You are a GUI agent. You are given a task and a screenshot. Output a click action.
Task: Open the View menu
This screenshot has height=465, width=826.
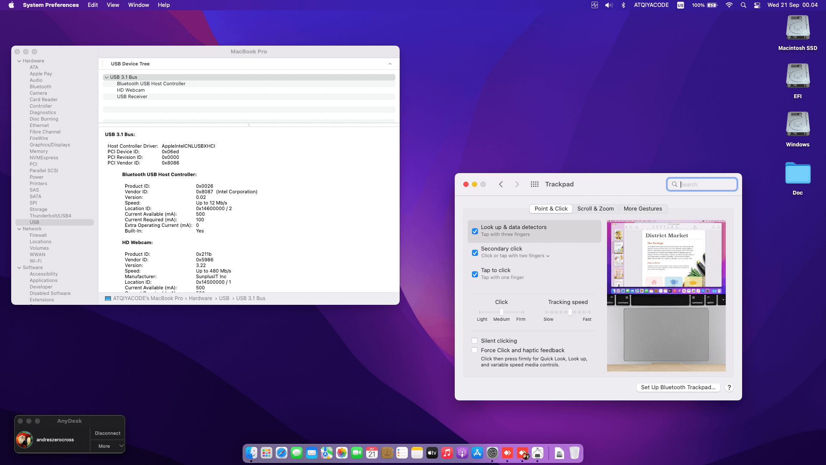click(x=113, y=5)
